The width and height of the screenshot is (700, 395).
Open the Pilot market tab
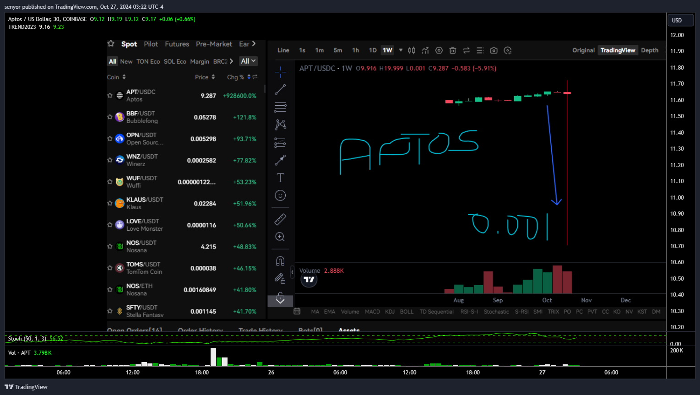[x=151, y=44]
